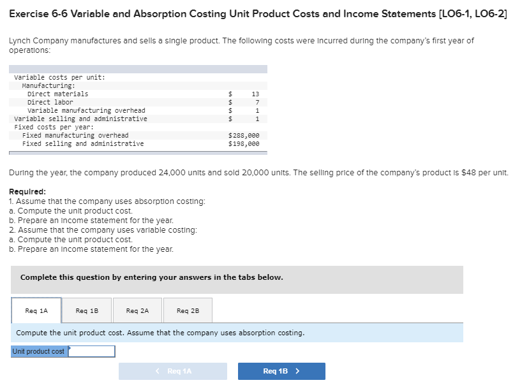Viewport: 522px width, 385px height.
Task: Click the Fixed manufacturing overhead label
Action: click(x=75, y=135)
